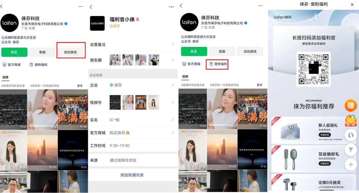Go back using first panel's back arrow
Viewport: 359px width, 193px height.
(1, 6)
